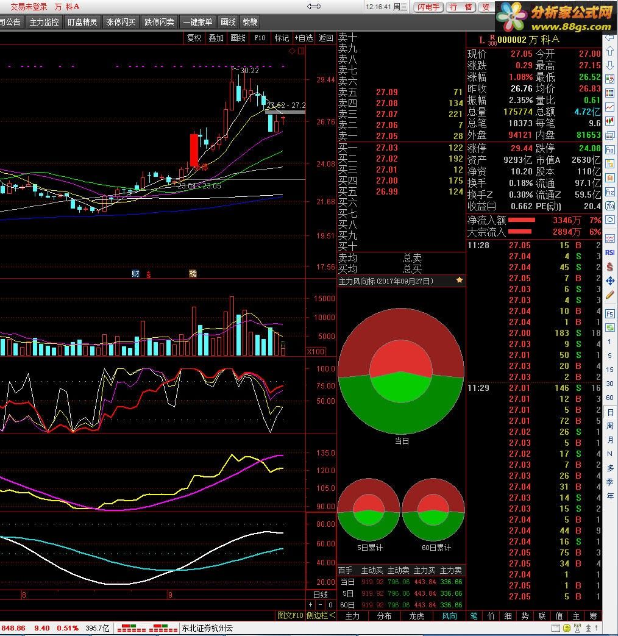The width and height of the screenshot is (618, 636).
Task: Open the colored quote table icon in the sidebar
Action: 610,93
